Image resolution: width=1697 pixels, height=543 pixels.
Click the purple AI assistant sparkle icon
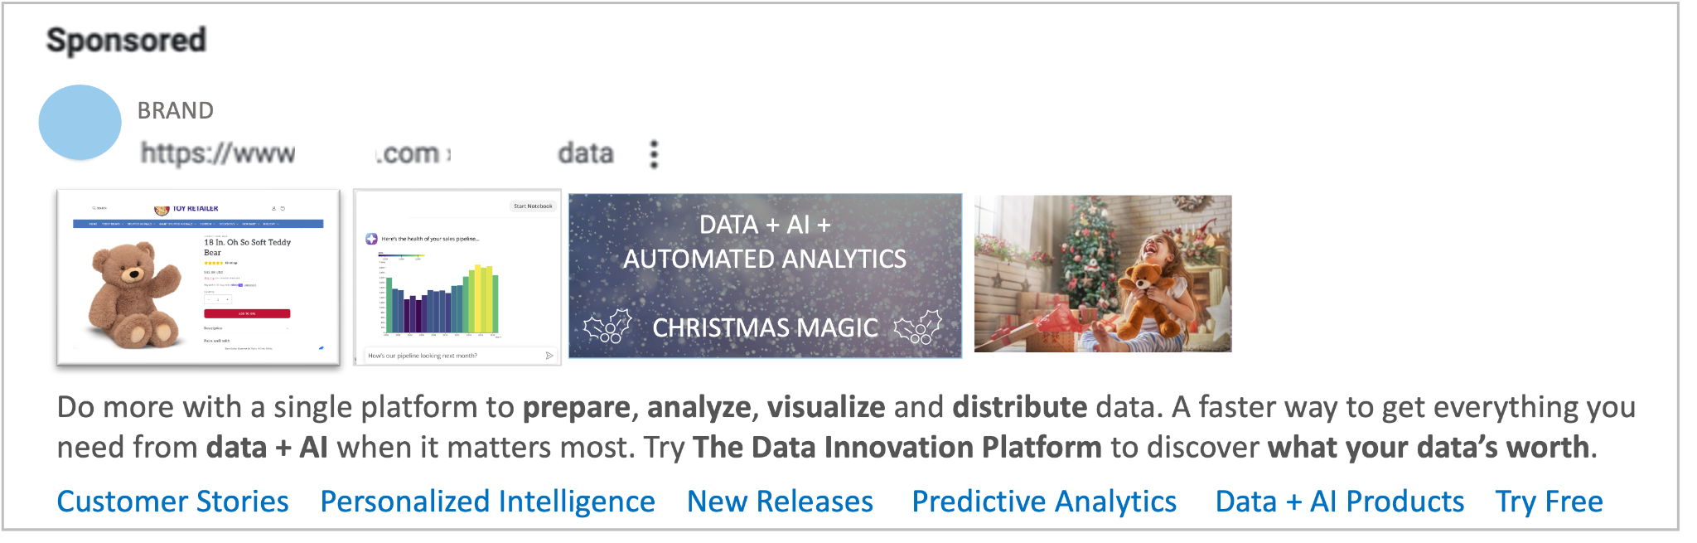[372, 239]
